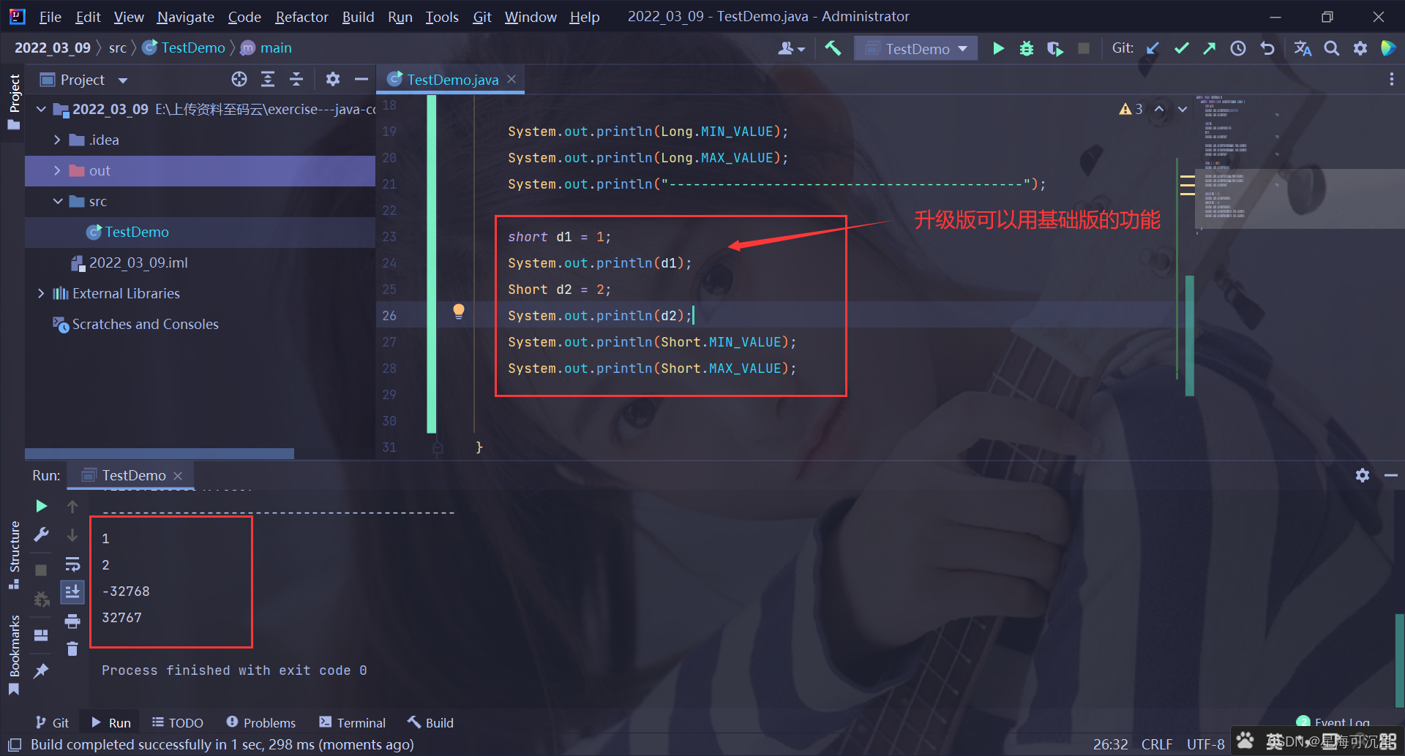Open the Navigate menu

(185, 16)
